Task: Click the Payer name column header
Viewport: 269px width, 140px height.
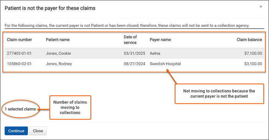Action: [160, 40]
